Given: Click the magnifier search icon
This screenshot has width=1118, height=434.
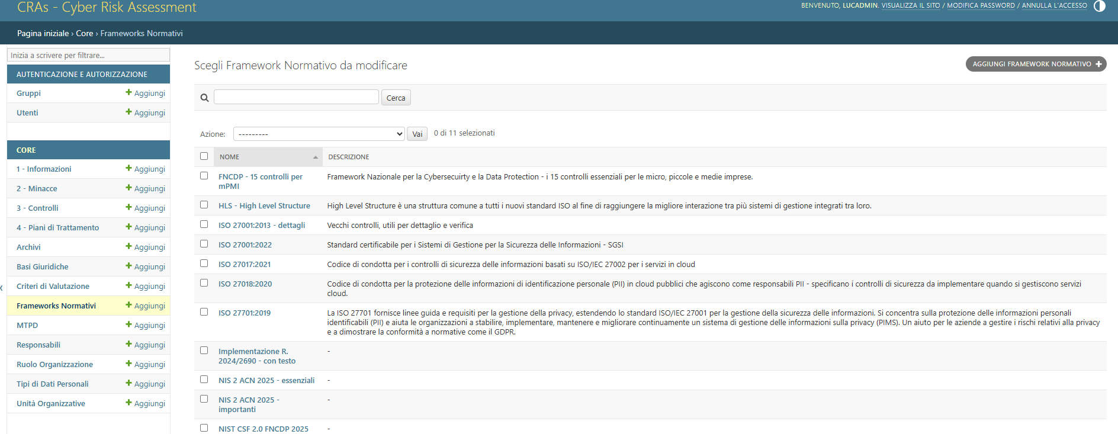Looking at the screenshot, I should (x=204, y=98).
